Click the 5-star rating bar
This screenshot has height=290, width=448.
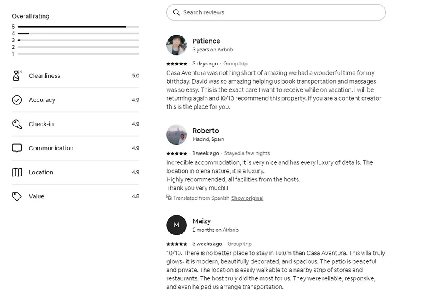(78, 27)
